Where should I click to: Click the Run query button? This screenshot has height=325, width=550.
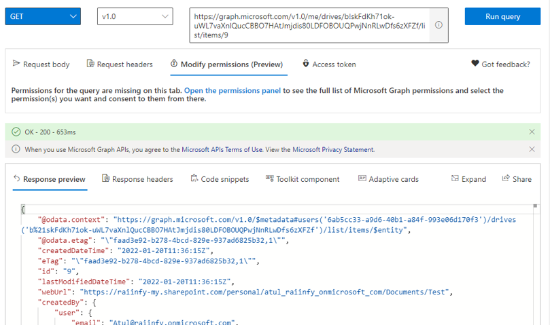click(x=502, y=16)
